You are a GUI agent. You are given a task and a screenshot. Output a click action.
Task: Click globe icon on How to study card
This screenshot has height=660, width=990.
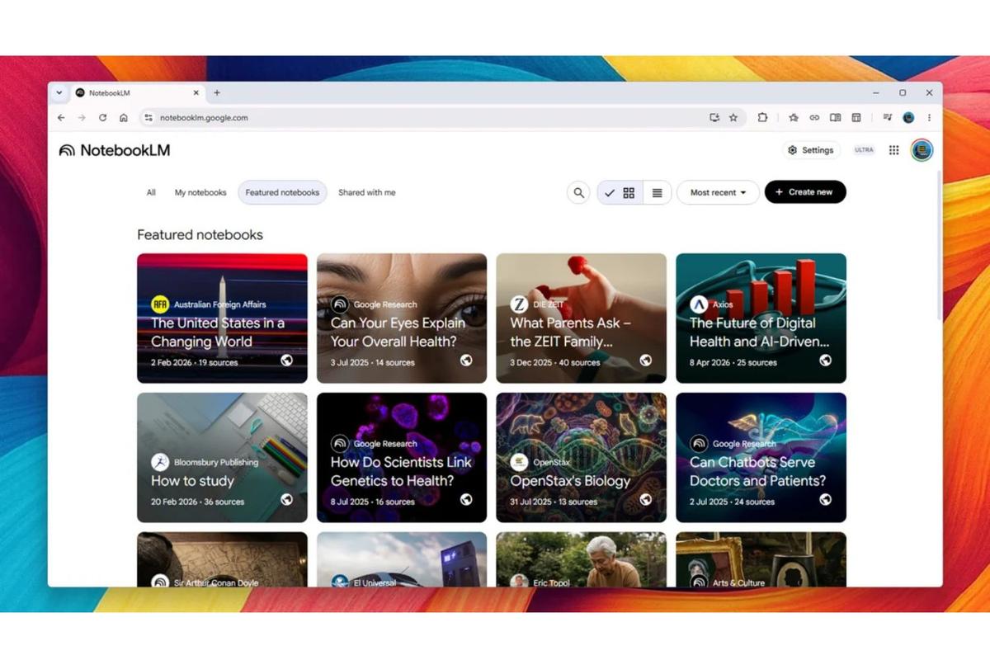[x=286, y=499]
